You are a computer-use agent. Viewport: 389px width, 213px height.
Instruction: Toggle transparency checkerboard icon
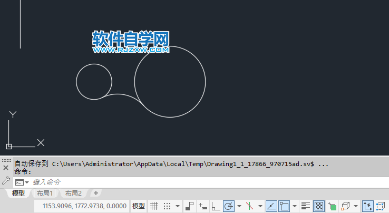319,206
